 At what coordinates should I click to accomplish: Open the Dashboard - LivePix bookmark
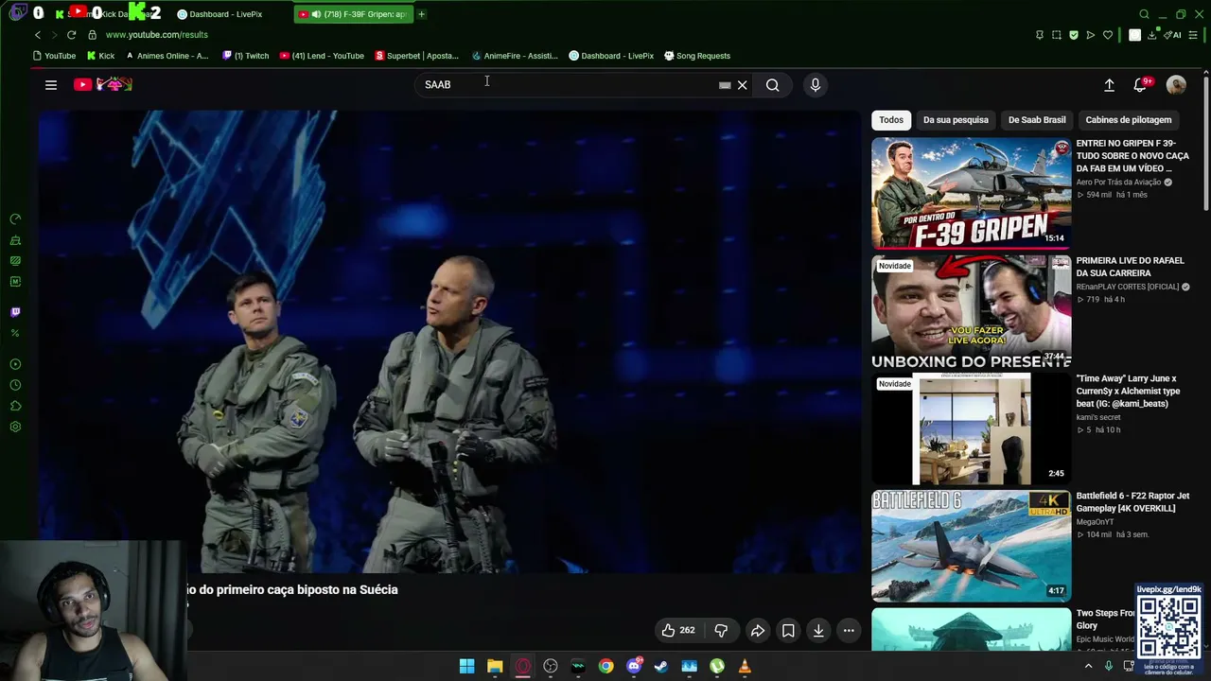[611, 56]
